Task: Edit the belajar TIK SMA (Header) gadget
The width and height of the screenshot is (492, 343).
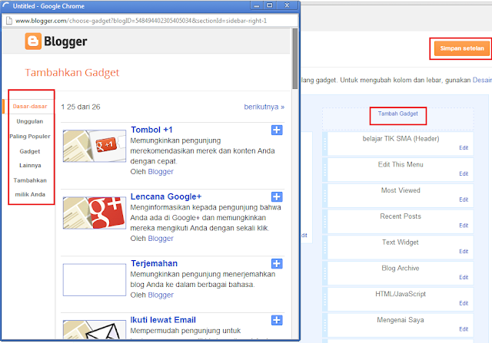Action: coord(464,148)
